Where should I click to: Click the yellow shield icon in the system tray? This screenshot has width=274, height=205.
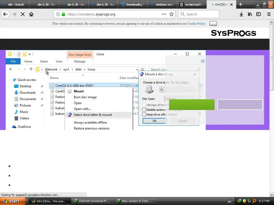(x=244, y=201)
